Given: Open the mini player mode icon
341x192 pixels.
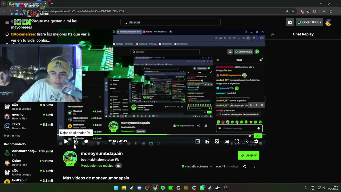Looking at the screenshot, I should tap(198, 142).
